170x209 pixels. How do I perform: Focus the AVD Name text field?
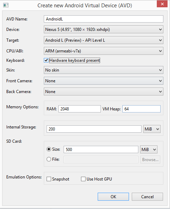(x=103, y=19)
